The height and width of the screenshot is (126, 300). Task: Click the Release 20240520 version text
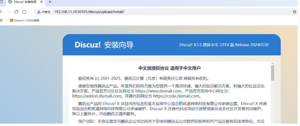point(252,45)
